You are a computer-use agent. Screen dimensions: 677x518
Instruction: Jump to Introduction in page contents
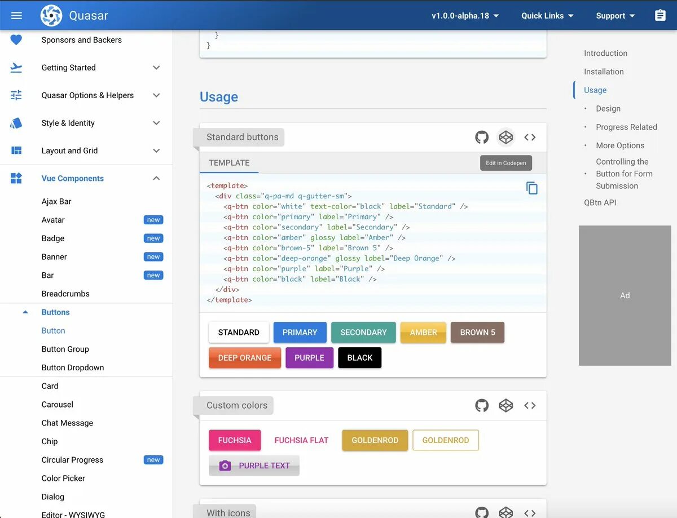click(x=605, y=53)
